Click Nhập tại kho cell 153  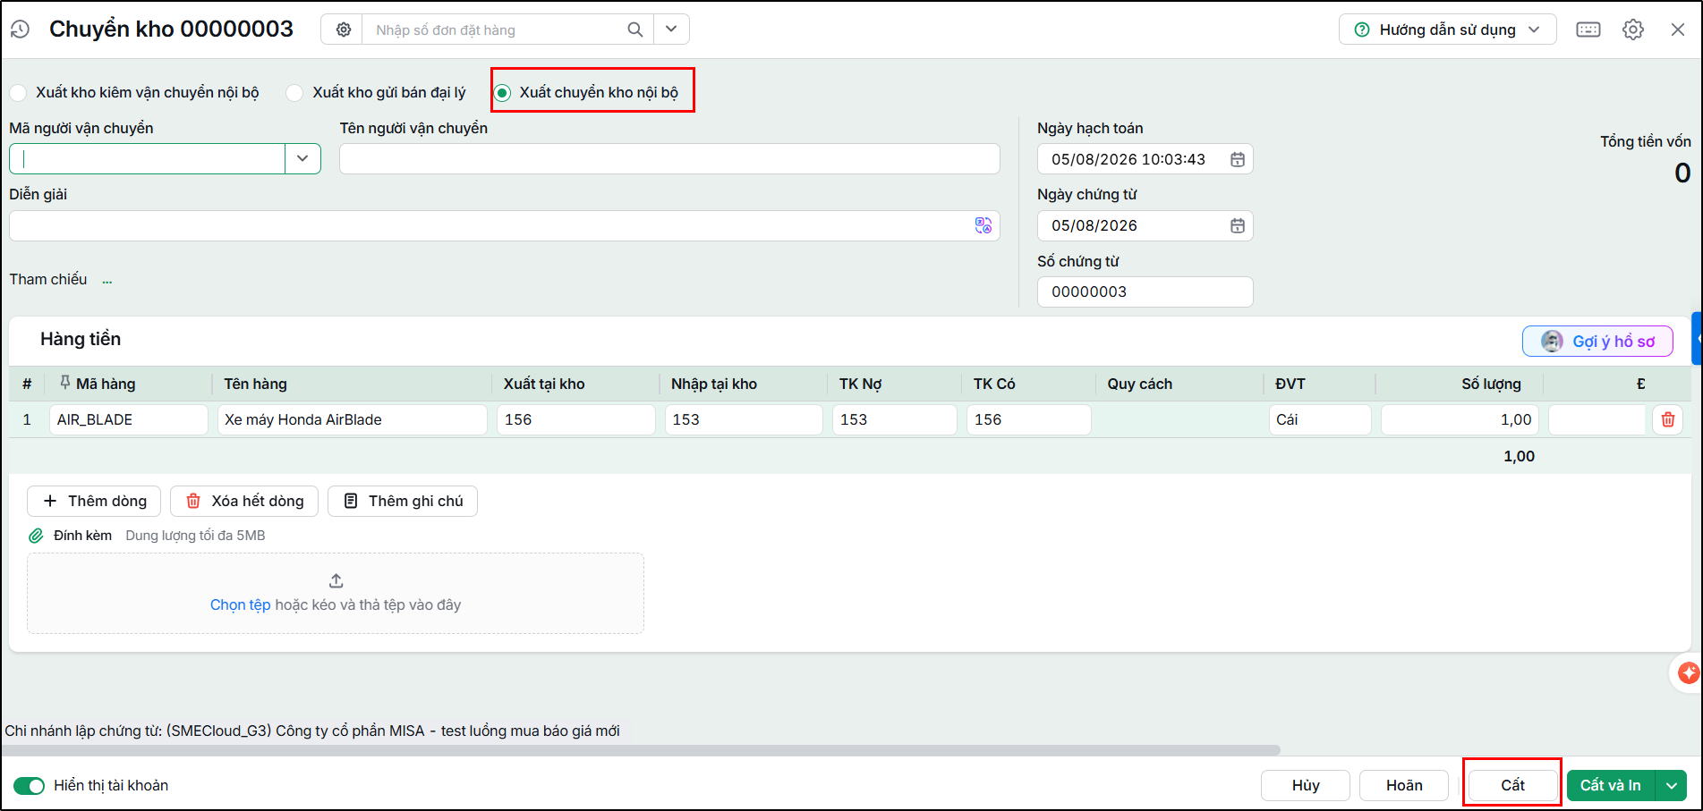tap(744, 419)
